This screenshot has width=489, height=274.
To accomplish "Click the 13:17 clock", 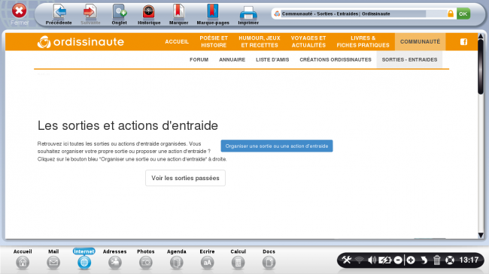I will 469,260.
